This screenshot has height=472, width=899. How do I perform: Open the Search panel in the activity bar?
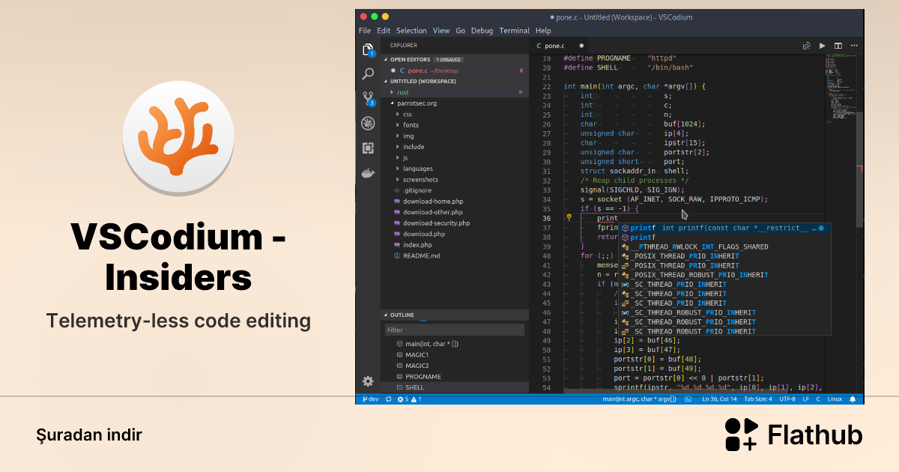click(x=368, y=73)
